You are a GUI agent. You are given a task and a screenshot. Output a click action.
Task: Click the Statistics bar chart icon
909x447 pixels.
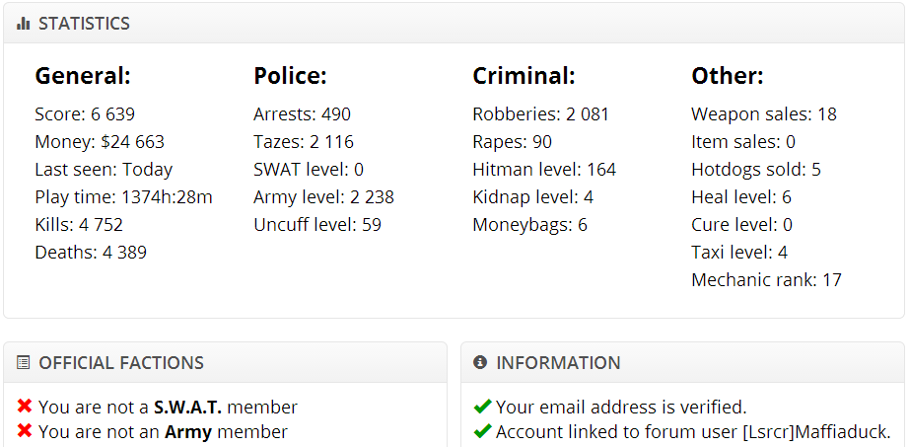click(x=24, y=24)
